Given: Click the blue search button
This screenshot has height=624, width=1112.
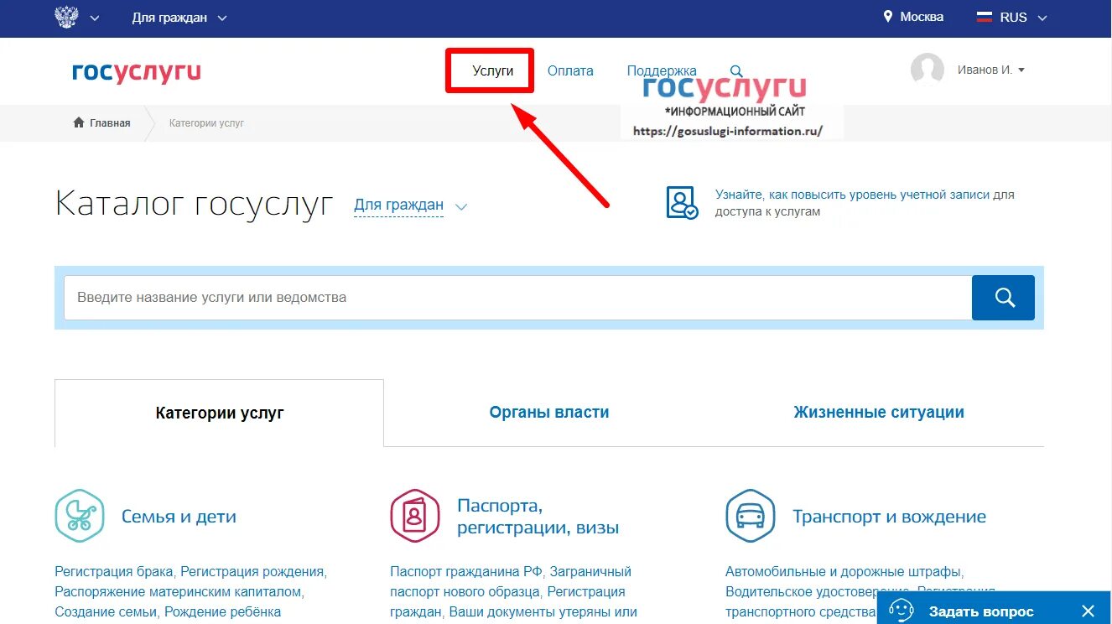Looking at the screenshot, I should (x=1003, y=298).
